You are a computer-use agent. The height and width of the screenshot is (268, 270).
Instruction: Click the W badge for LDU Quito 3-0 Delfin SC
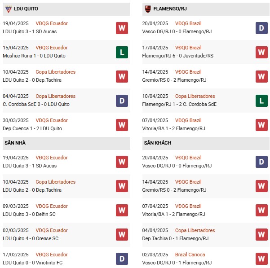(x=122, y=211)
